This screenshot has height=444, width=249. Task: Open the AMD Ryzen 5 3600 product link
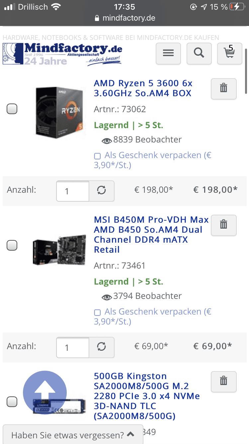point(143,88)
